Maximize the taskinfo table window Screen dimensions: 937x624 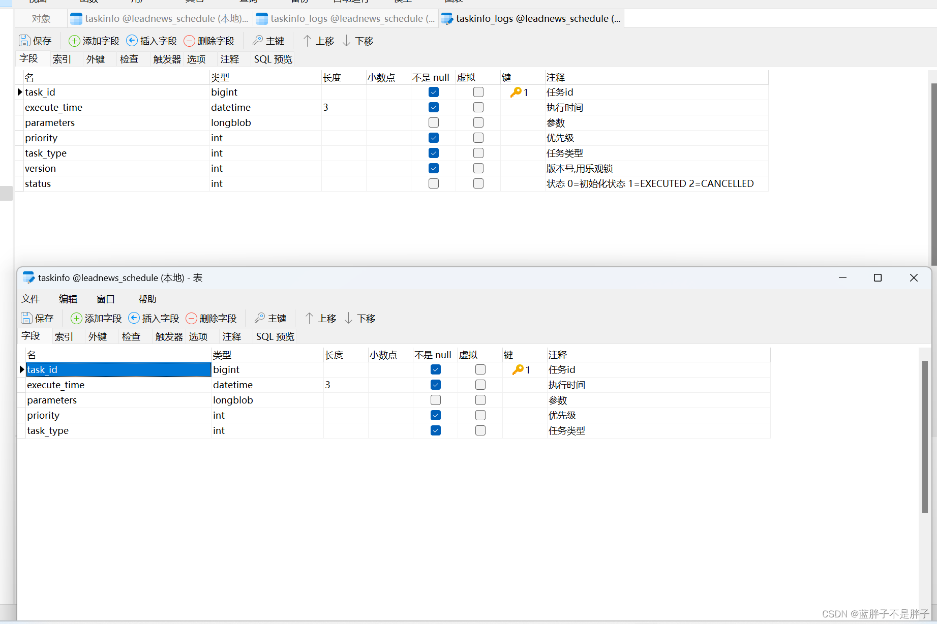tap(878, 278)
